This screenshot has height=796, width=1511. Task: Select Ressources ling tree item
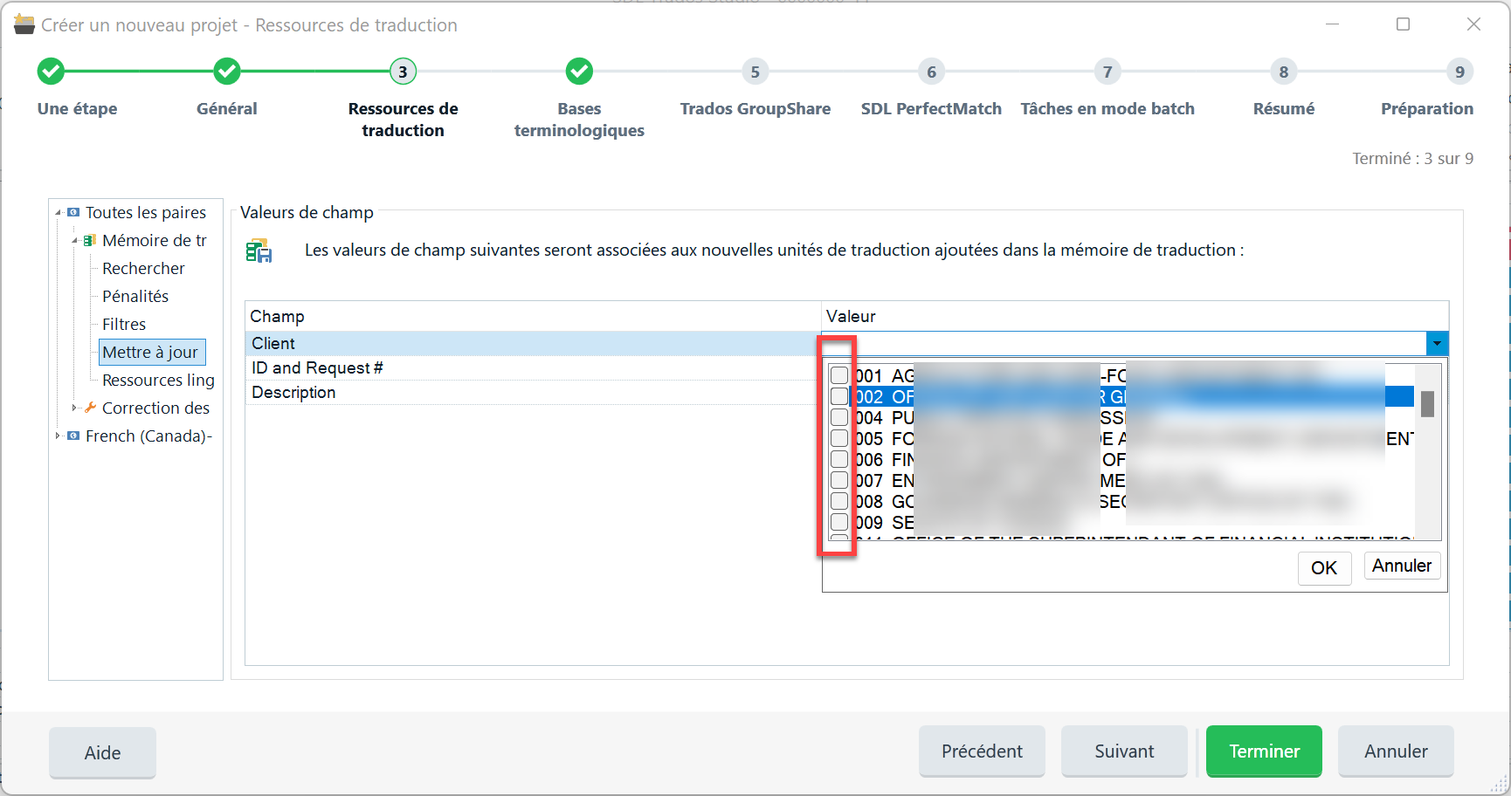[158, 380]
